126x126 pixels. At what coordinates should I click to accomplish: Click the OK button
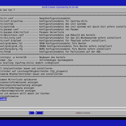(36, 113)
